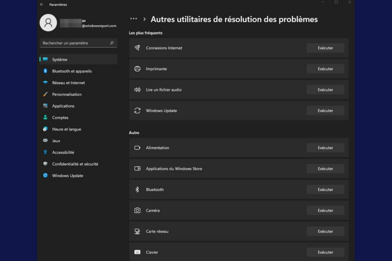
Task: Click the Bluetooth troubleshooter icon
Action: coord(137,189)
